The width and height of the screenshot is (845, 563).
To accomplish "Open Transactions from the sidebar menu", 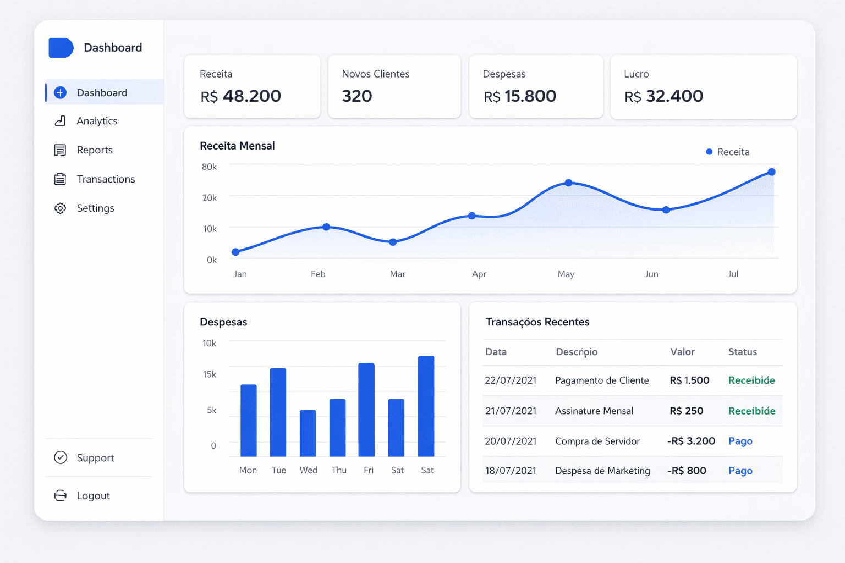I will click(105, 179).
